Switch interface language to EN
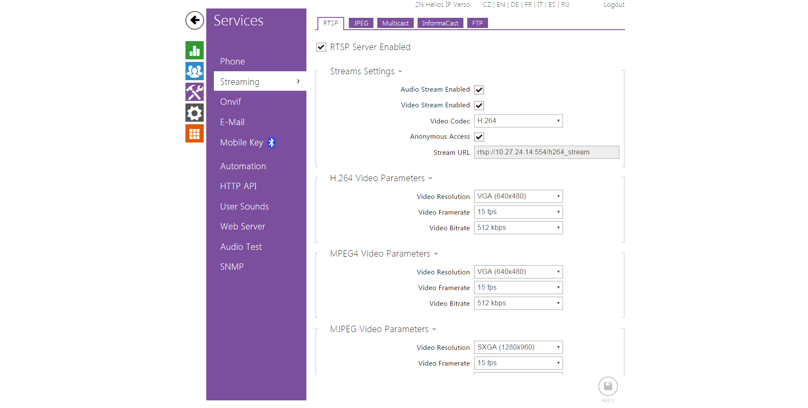The image size is (808, 408). tap(501, 5)
